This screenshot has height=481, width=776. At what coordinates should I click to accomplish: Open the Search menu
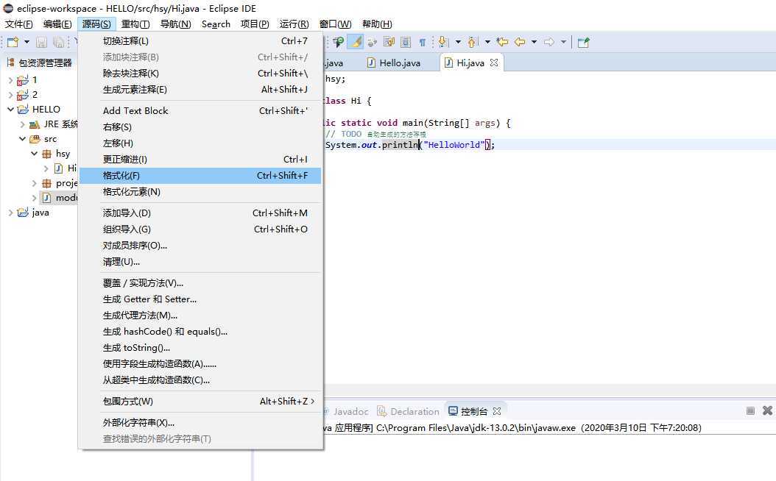216,24
